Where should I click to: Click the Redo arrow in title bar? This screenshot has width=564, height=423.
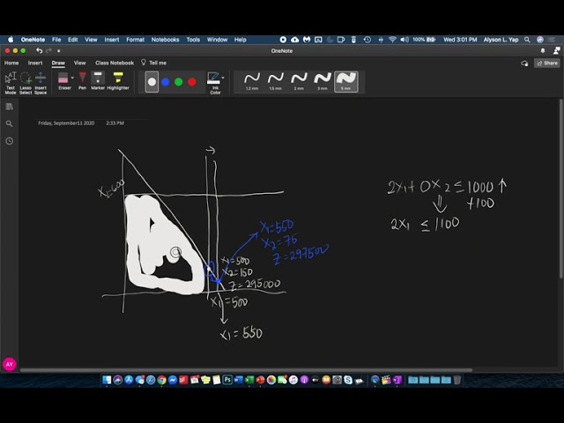49,51
